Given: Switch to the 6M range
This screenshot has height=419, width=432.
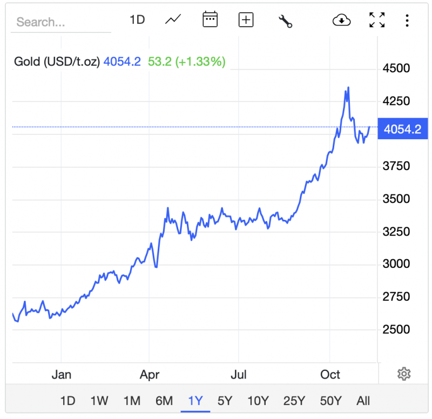Looking at the screenshot, I should (x=164, y=401).
